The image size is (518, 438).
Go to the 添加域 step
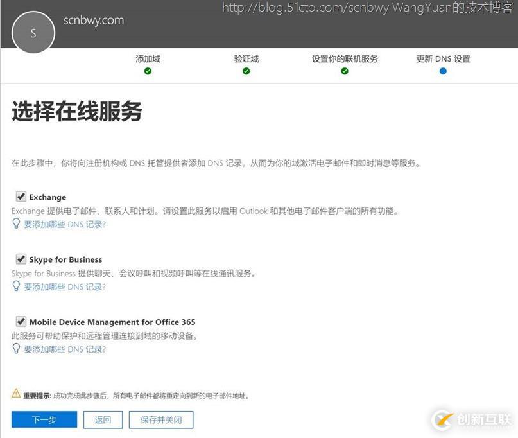pos(148,59)
